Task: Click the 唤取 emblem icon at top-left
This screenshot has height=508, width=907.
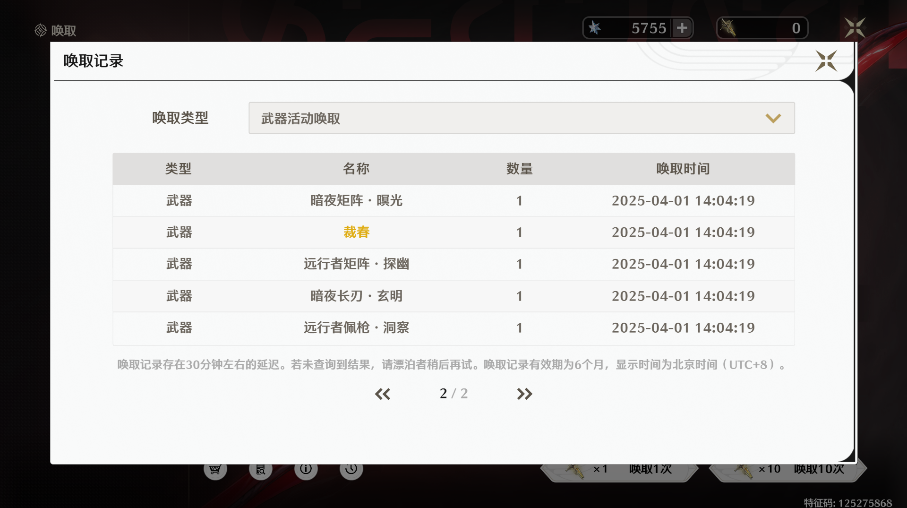Action: (41, 30)
